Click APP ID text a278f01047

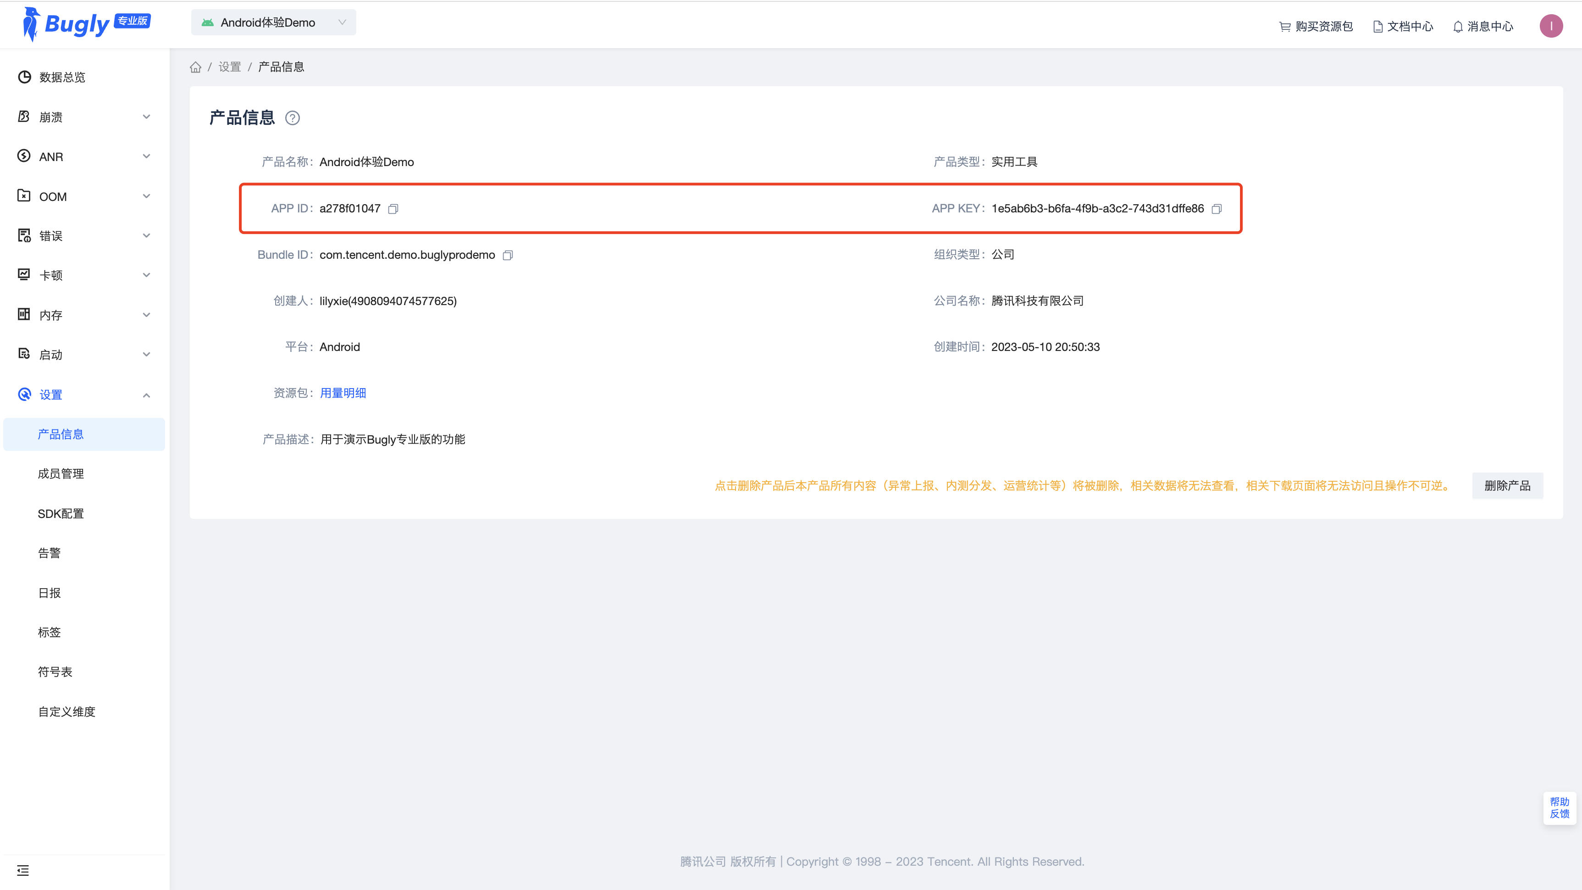[350, 209]
